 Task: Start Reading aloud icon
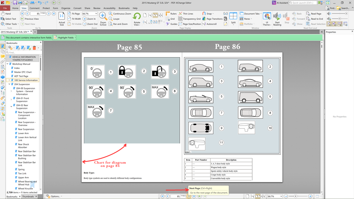pos(277,19)
